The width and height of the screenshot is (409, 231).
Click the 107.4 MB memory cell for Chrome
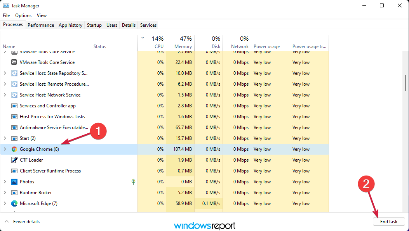180,149
